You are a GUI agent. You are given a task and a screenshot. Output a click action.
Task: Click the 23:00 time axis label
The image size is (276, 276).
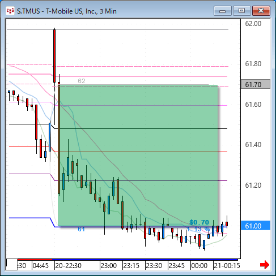(x=109, y=266)
